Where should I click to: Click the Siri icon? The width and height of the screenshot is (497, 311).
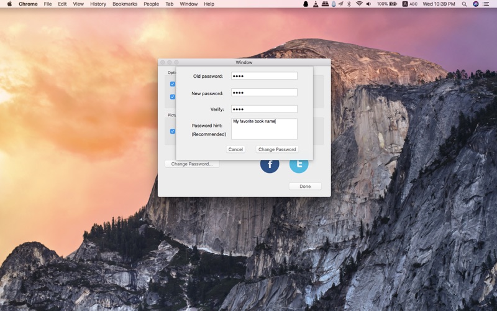(x=475, y=4)
